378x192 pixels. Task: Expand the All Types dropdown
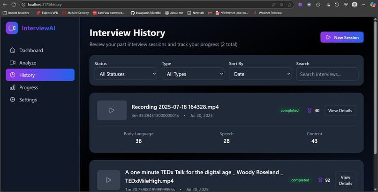click(193, 74)
